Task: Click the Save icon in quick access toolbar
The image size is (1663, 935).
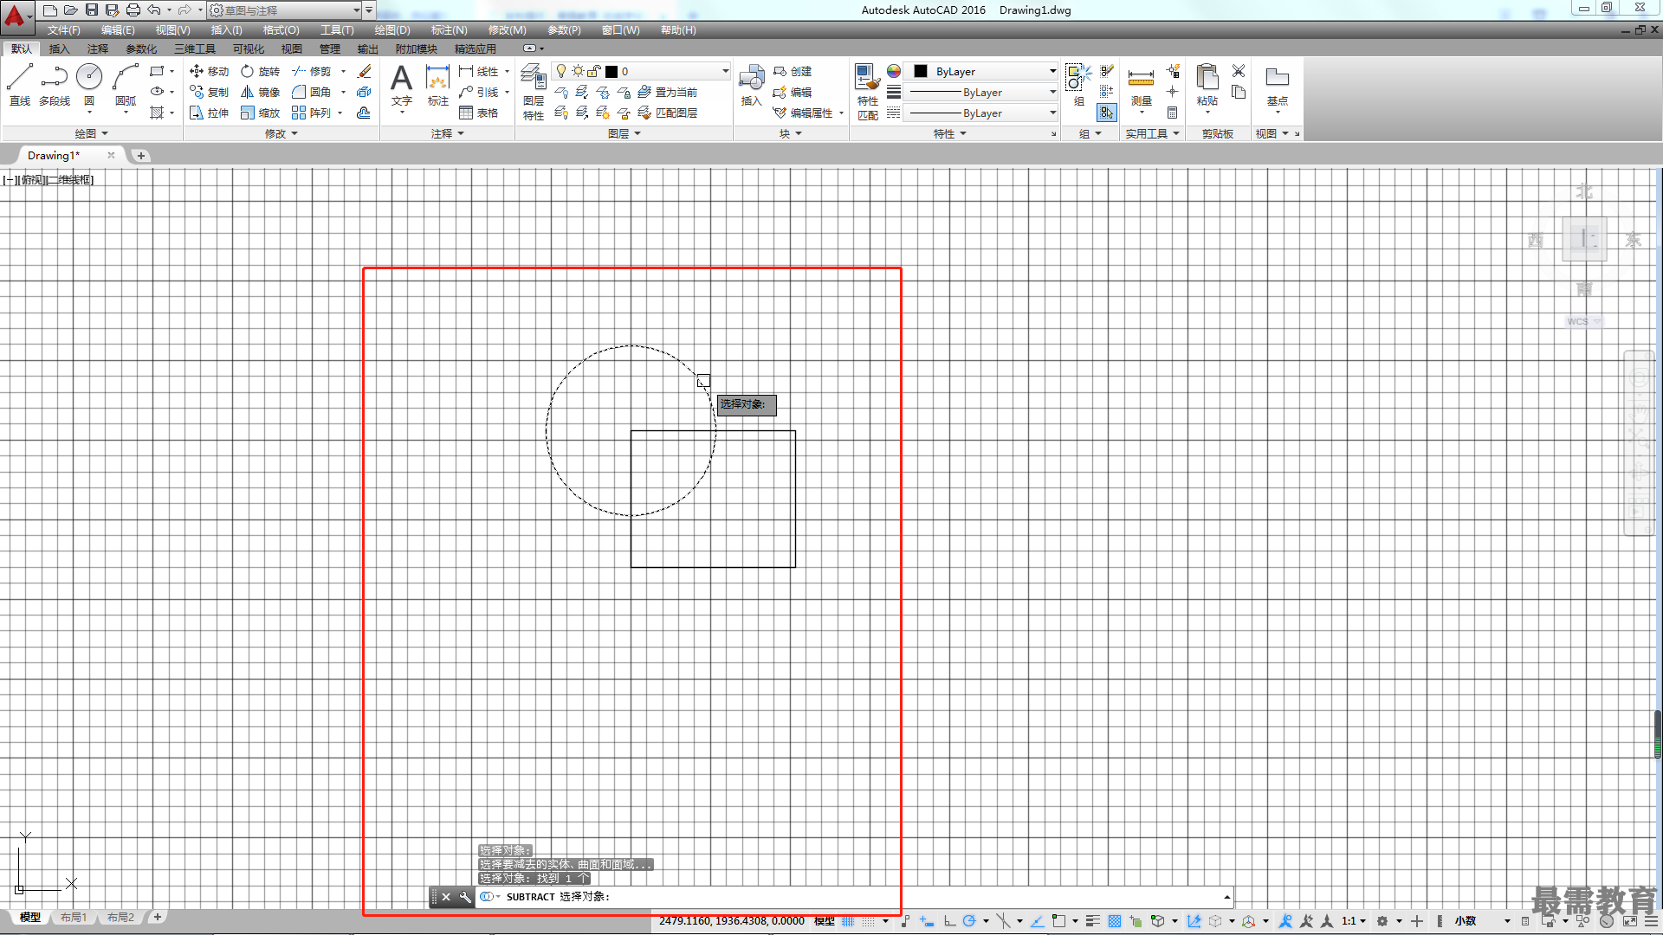Action: (91, 10)
